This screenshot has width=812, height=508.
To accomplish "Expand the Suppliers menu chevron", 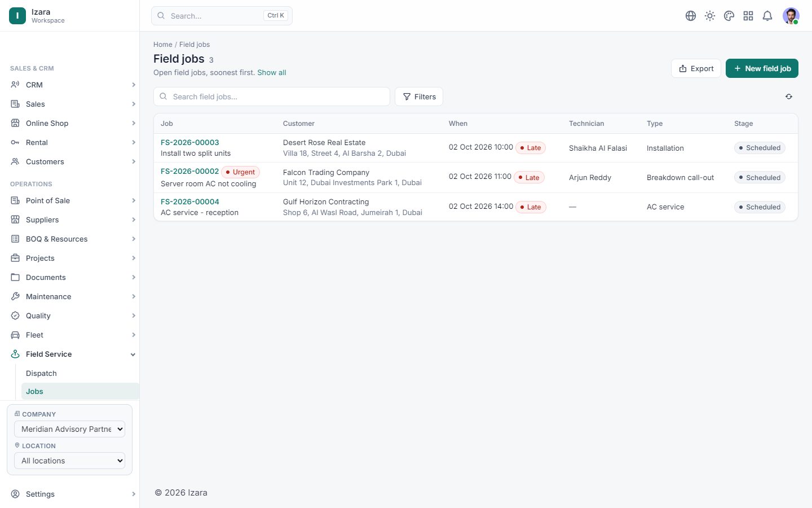I will click(x=134, y=220).
